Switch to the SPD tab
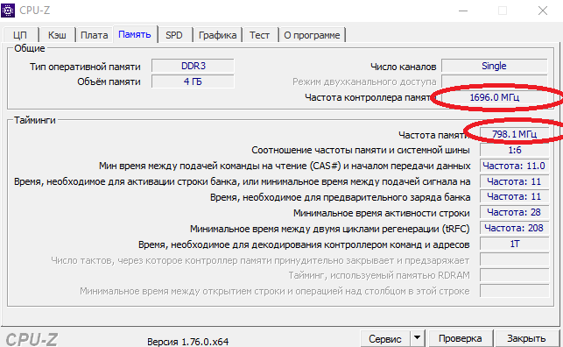Viewport: 563px width, 347px height. click(174, 35)
